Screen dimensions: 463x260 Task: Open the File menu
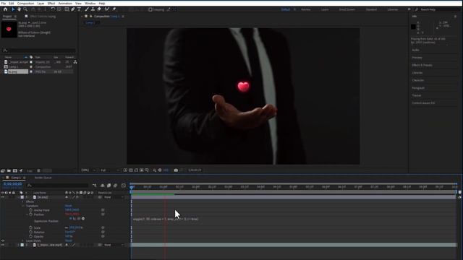point(4,3)
